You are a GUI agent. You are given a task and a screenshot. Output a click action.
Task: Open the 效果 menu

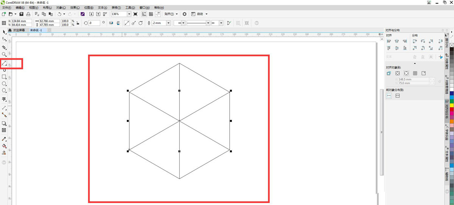pos(74,8)
